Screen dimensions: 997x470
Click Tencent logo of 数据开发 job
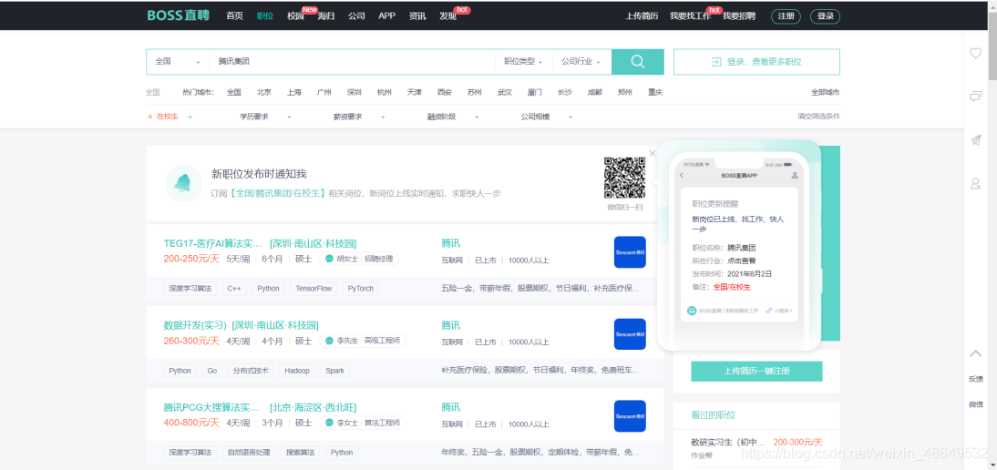click(x=630, y=334)
